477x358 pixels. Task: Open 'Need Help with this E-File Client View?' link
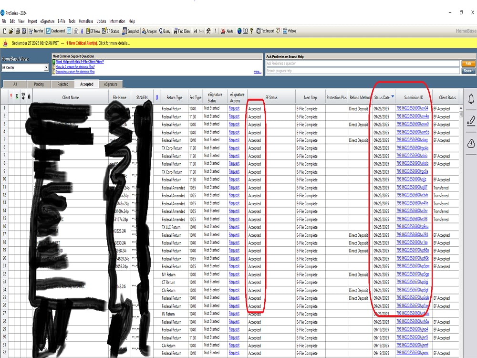80,62
